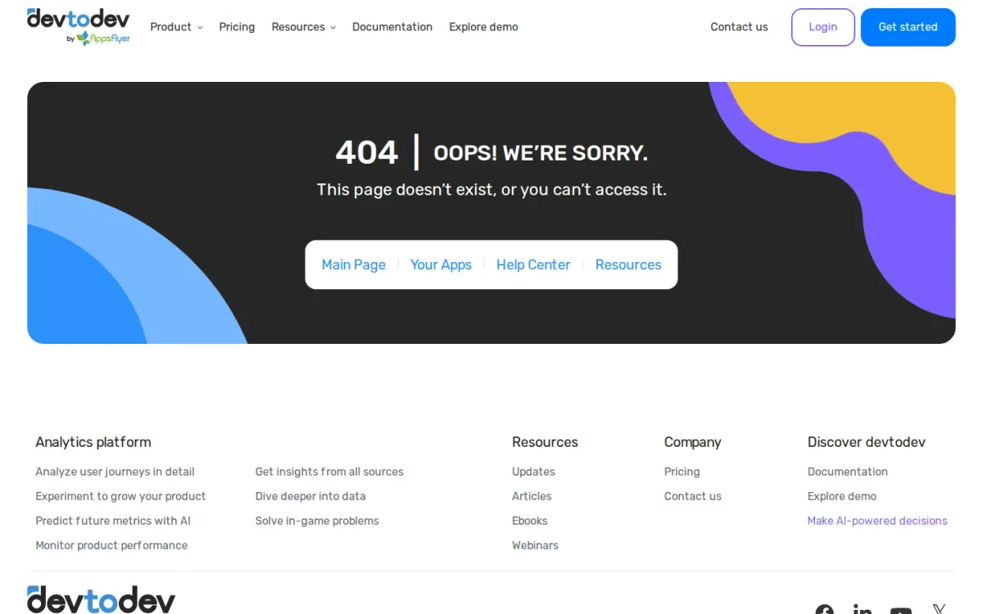Open Experiment to grow your product
The image size is (983, 614).
coord(120,496)
